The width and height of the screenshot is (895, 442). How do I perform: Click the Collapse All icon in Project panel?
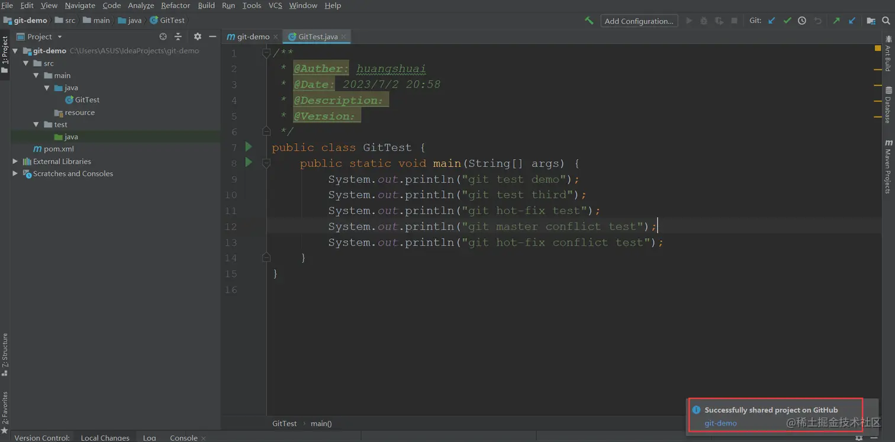pos(178,37)
